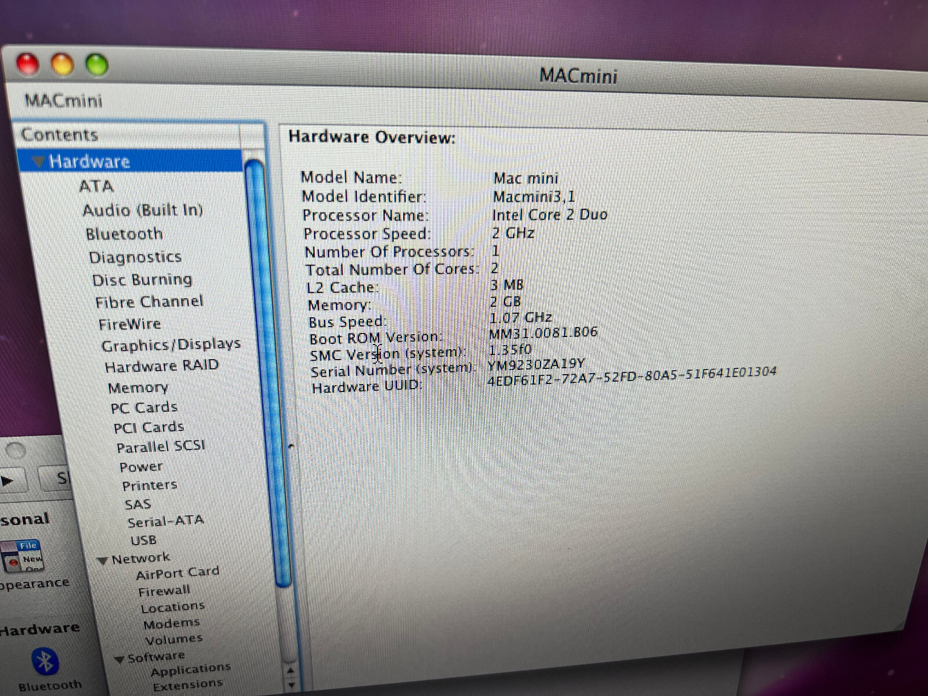
Task: Open Parallel SCSI section
Action: point(161,447)
